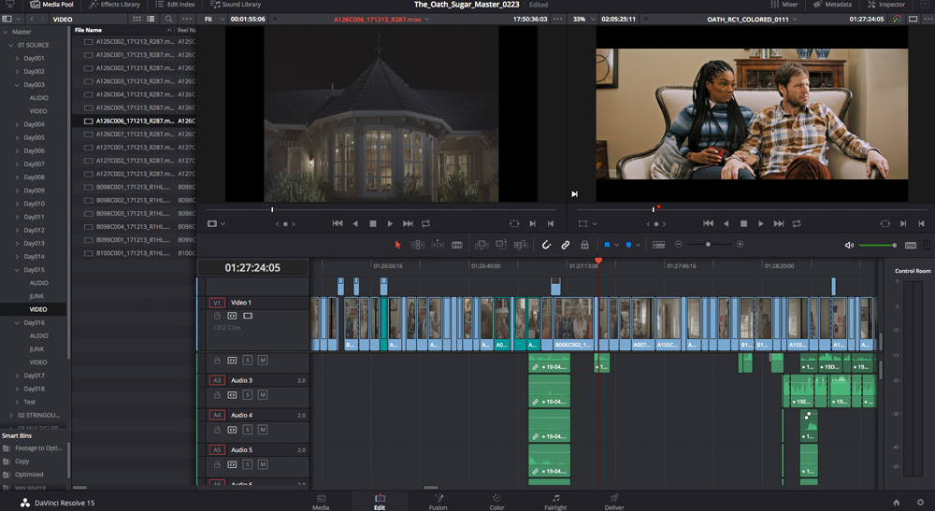Viewport: 935px width, 511px height.
Task: Switch to the Color page tab
Action: pos(496,502)
